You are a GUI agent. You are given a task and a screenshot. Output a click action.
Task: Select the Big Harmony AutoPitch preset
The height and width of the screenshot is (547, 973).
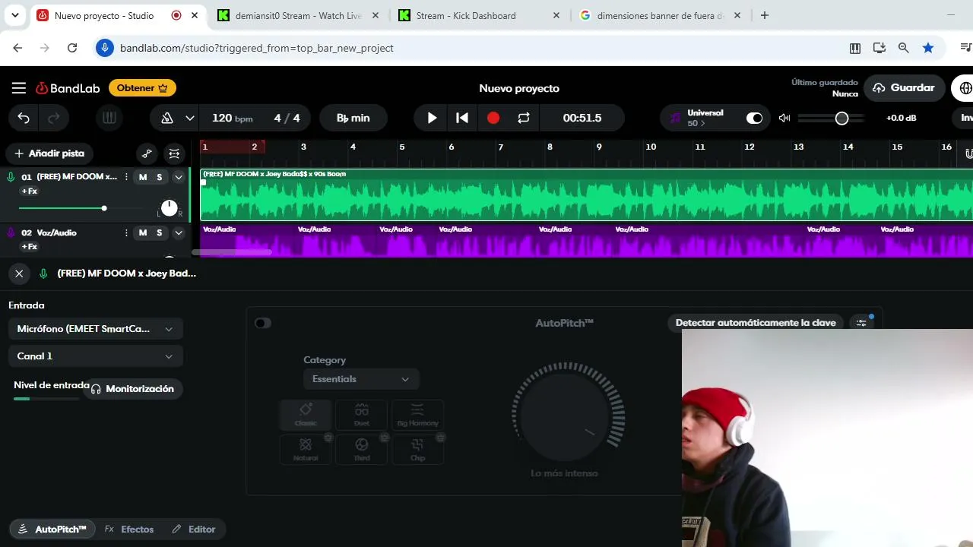click(417, 414)
